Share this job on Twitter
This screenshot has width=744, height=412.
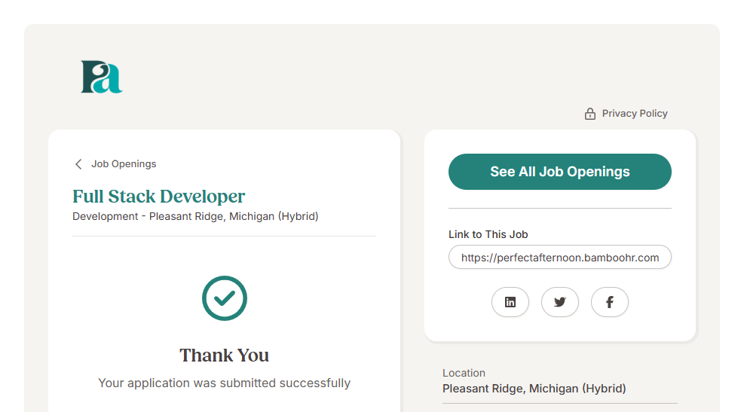559,302
